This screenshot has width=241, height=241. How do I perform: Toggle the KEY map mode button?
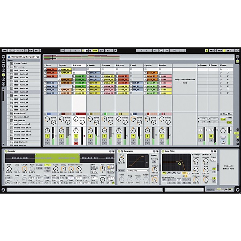[212, 51]
